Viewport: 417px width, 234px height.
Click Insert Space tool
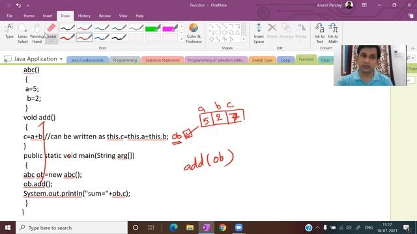[x=259, y=33]
